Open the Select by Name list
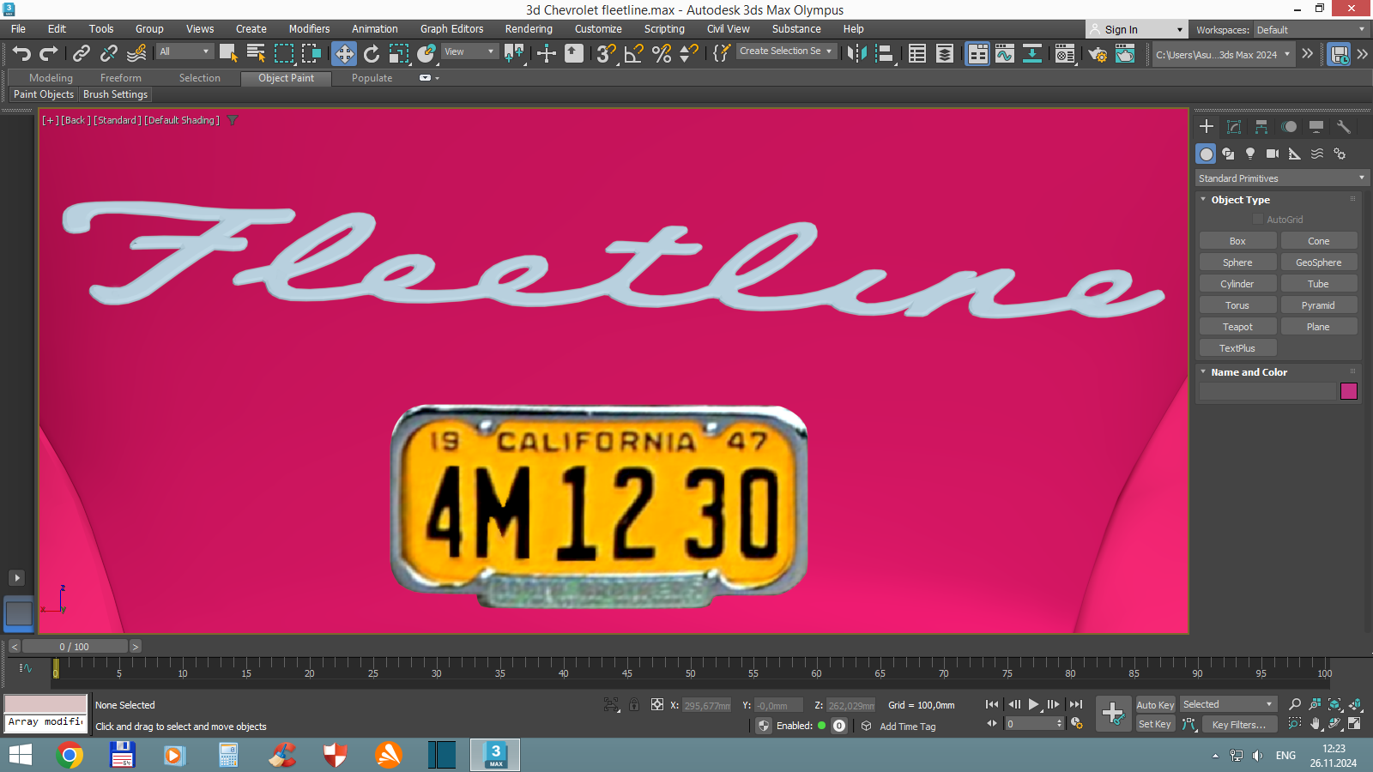The image size is (1373, 772). [x=256, y=53]
